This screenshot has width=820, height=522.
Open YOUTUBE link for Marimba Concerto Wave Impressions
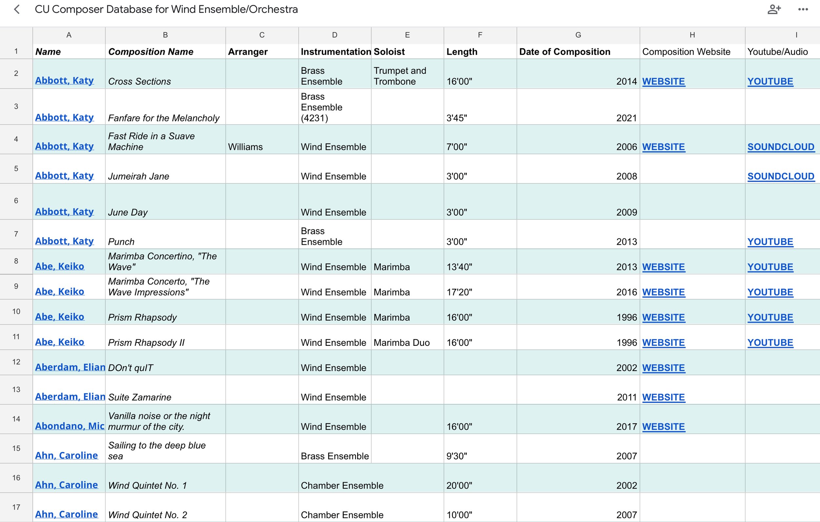(x=770, y=292)
